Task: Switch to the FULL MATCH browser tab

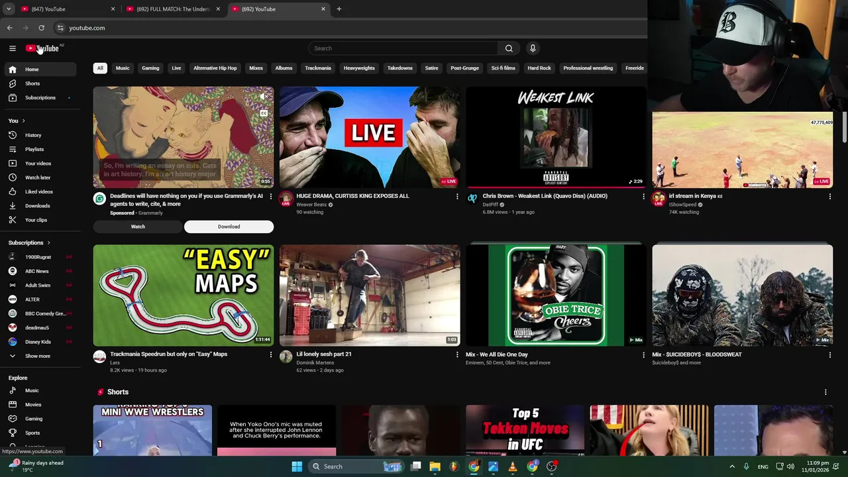Action: pyautogui.click(x=174, y=9)
